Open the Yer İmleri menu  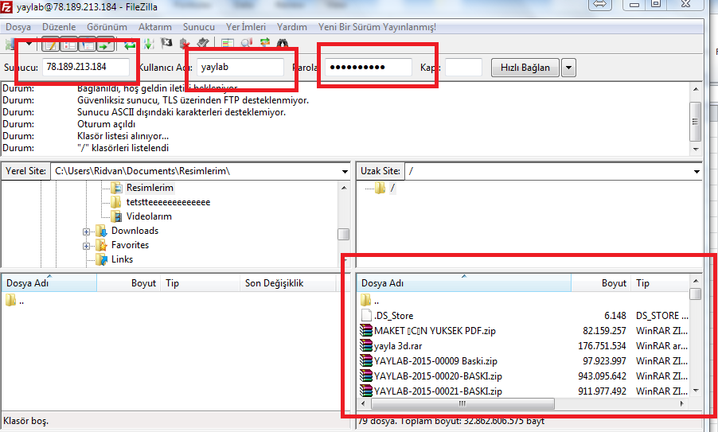click(x=246, y=27)
